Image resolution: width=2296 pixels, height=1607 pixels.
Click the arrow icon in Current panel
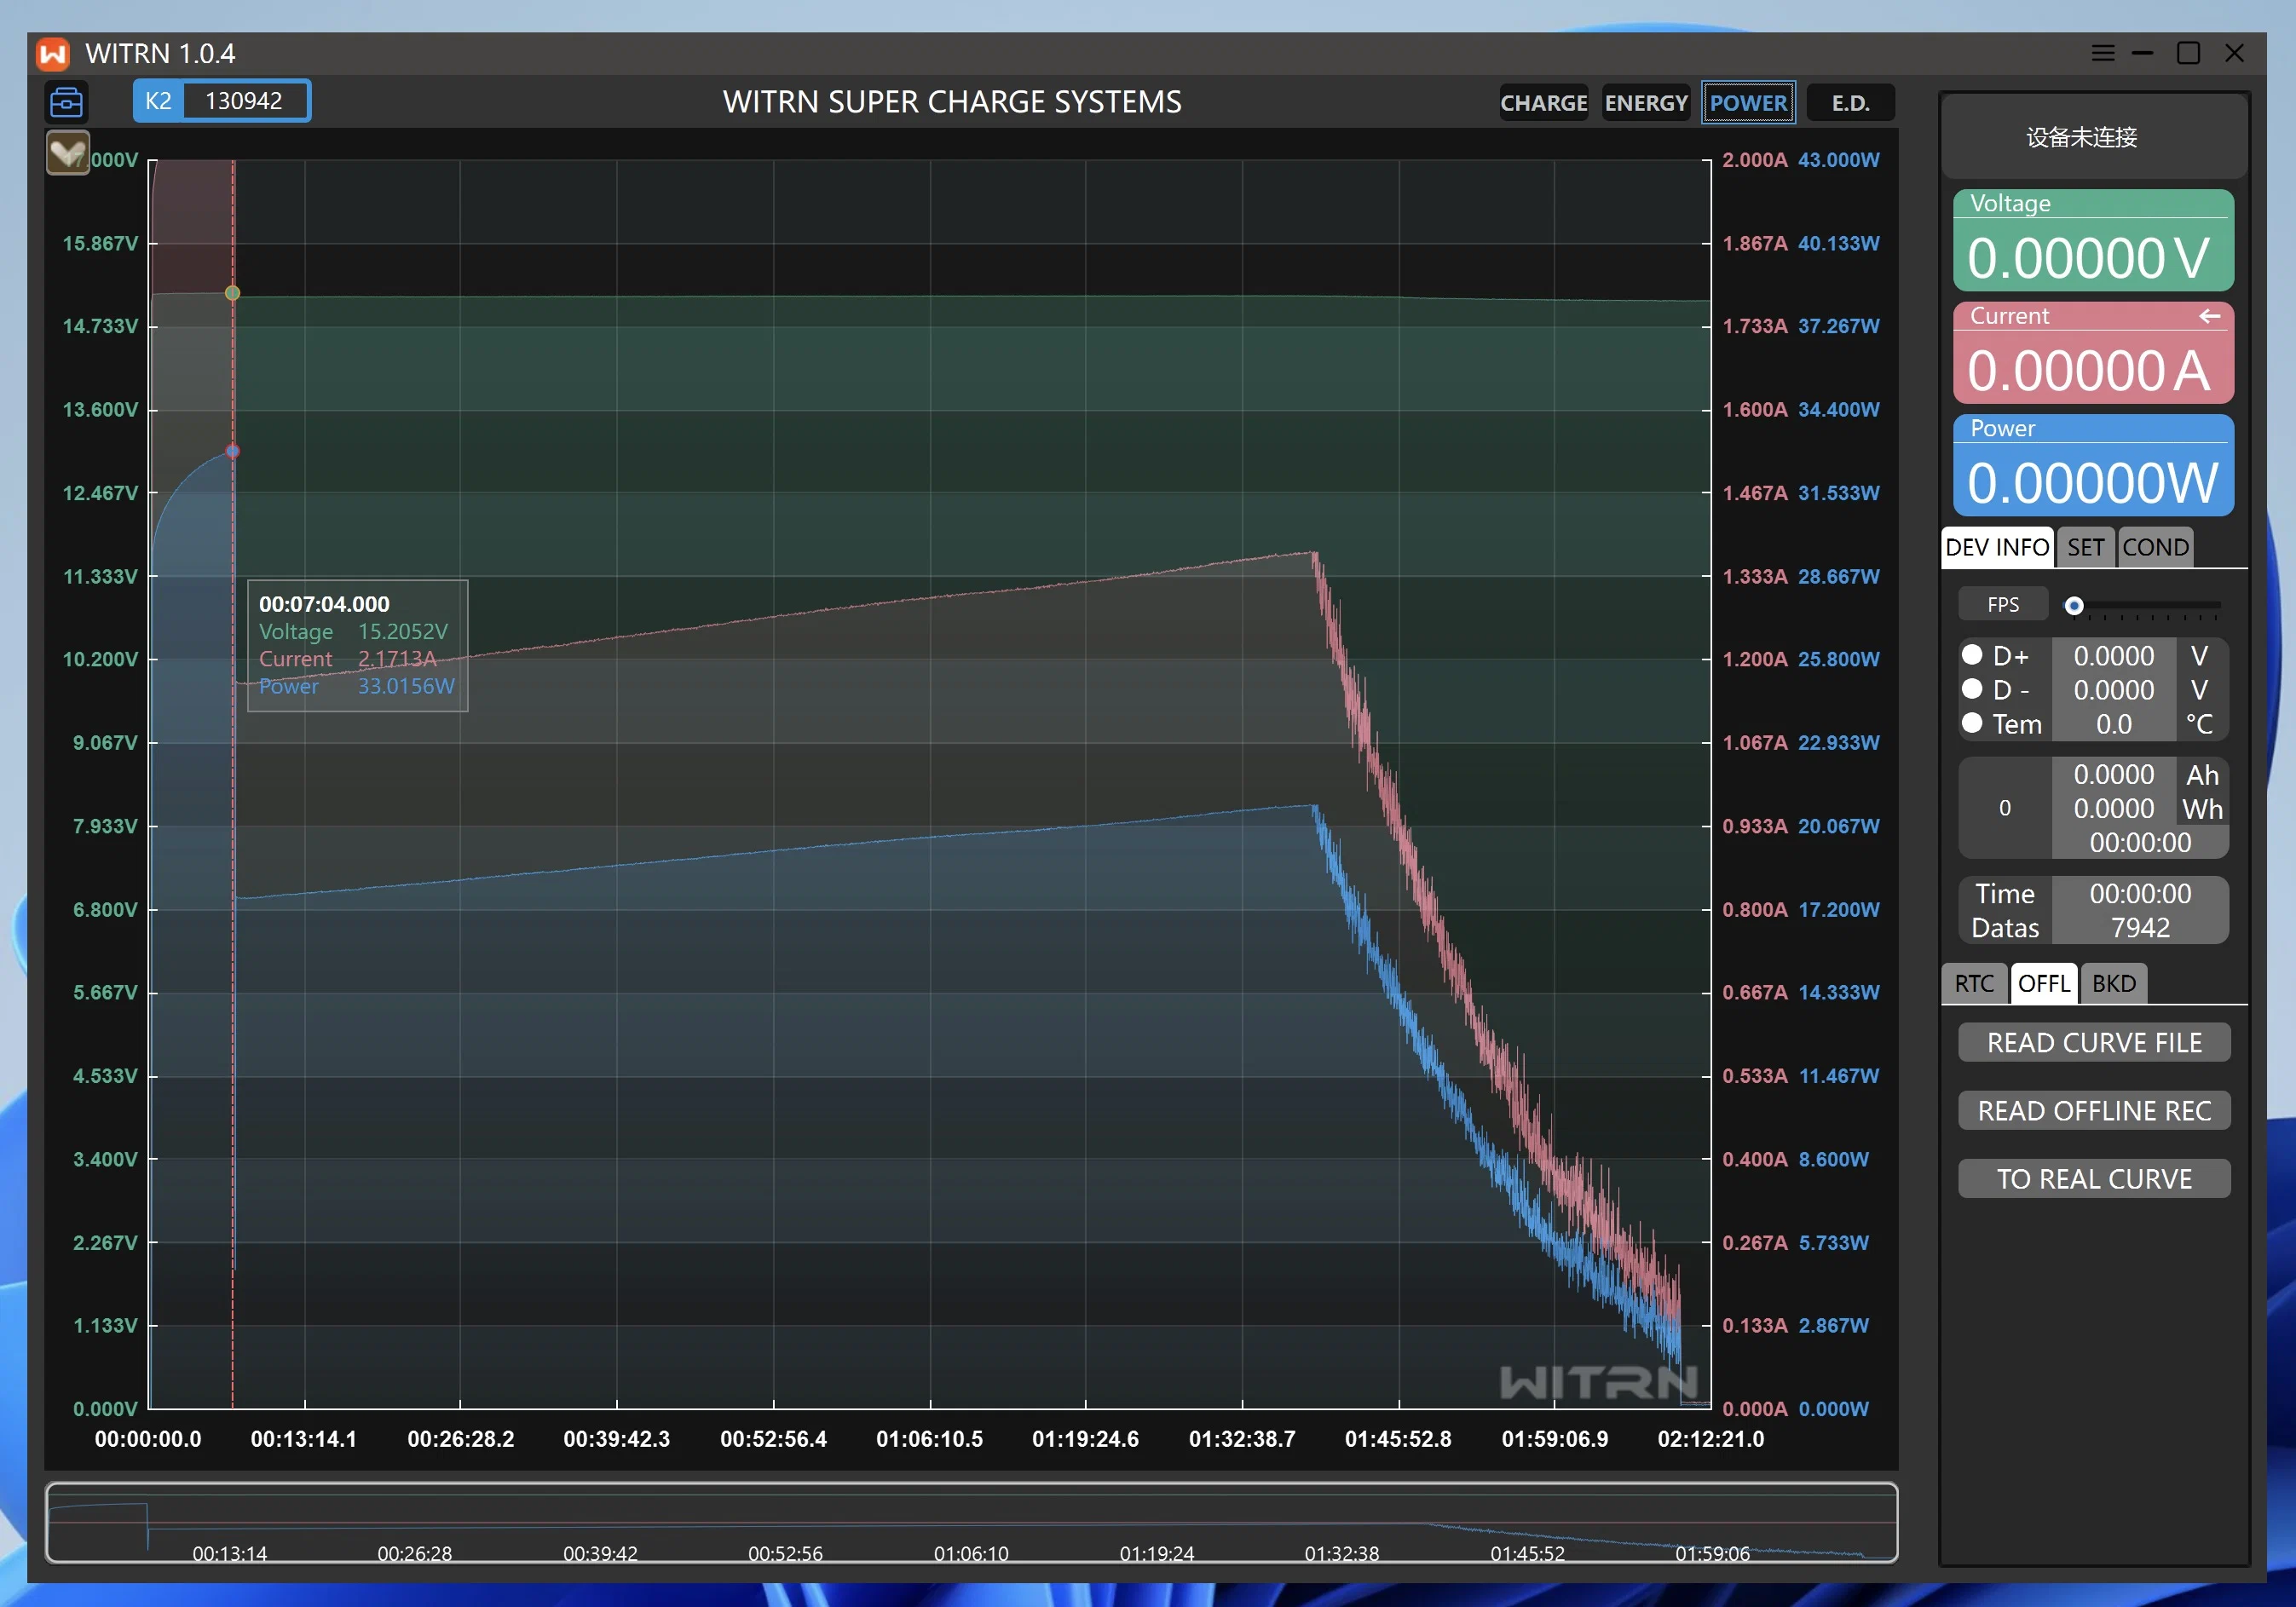point(2209,316)
